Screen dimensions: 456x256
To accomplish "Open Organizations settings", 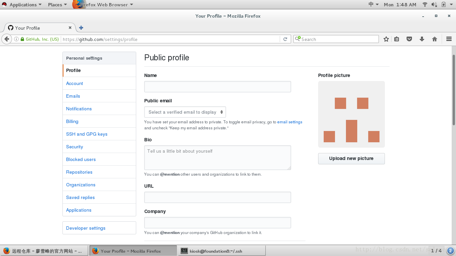I will (81, 185).
